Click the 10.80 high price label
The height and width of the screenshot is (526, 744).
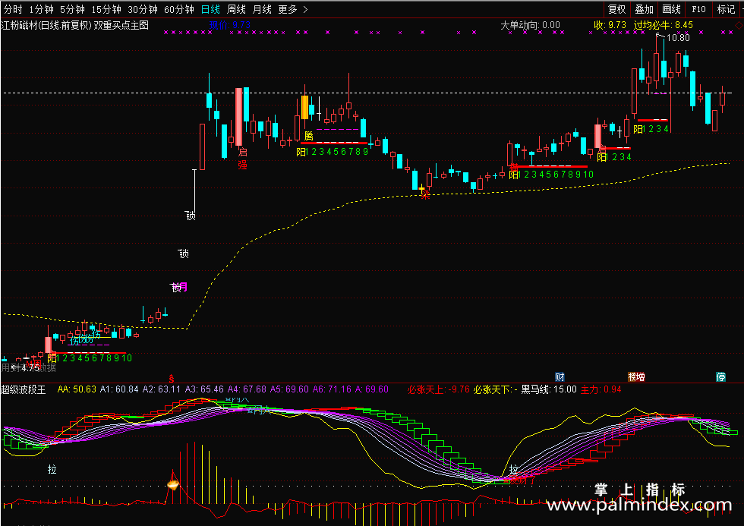click(677, 37)
